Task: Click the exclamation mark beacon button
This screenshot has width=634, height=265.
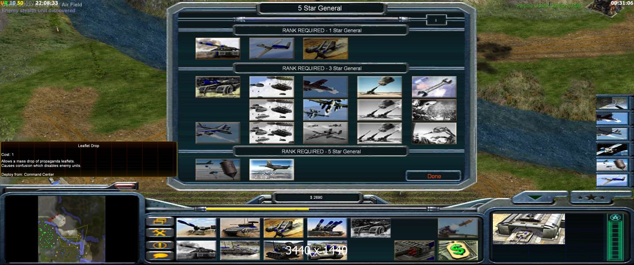Action: click(160, 244)
